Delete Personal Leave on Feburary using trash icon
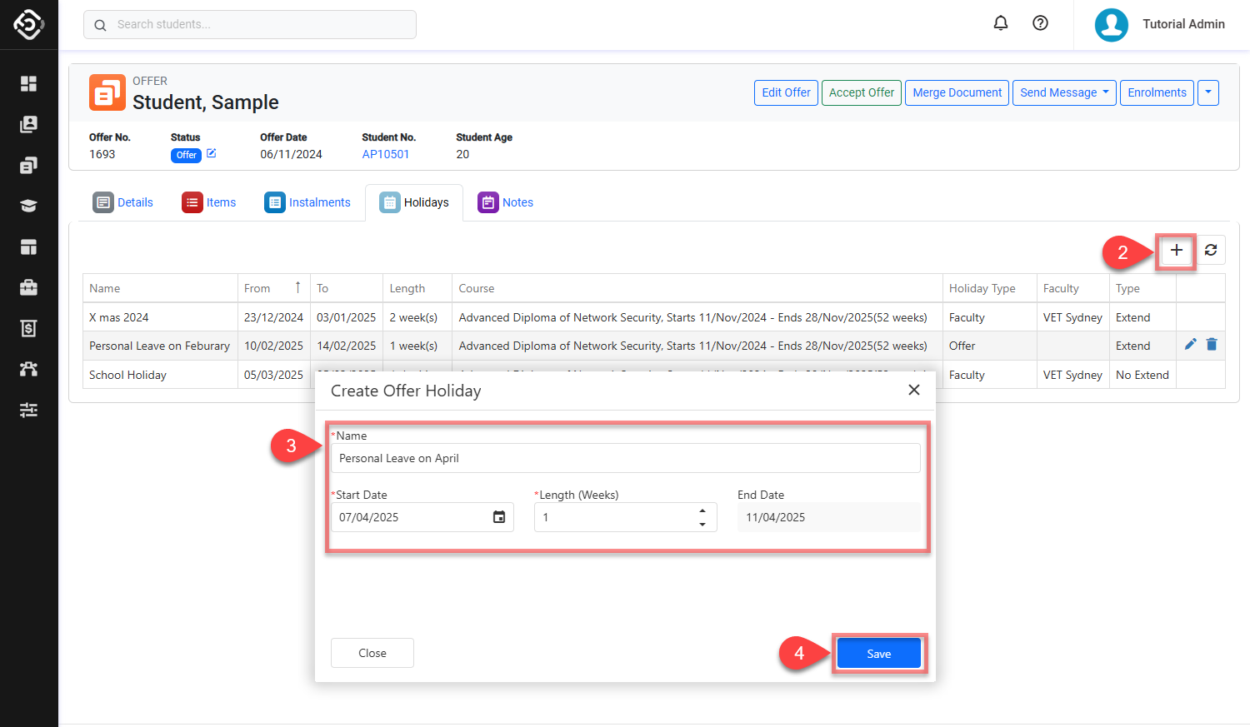 pos(1212,345)
